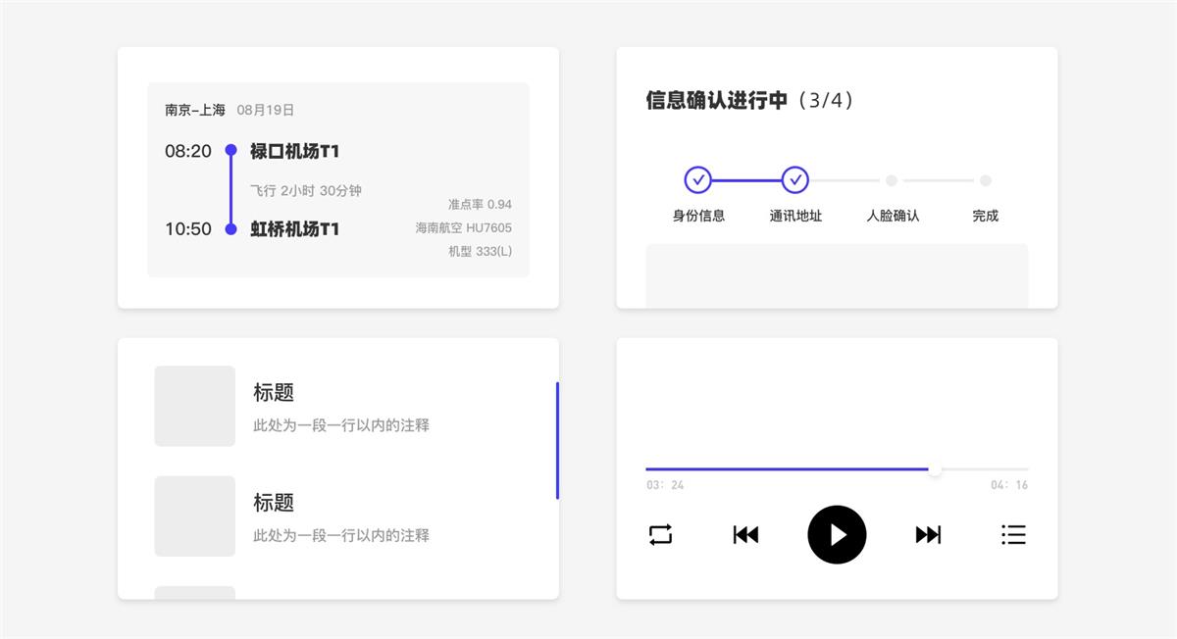Skip to next track
Viewport: 1177px width, 639px height.
pos(928,534)
